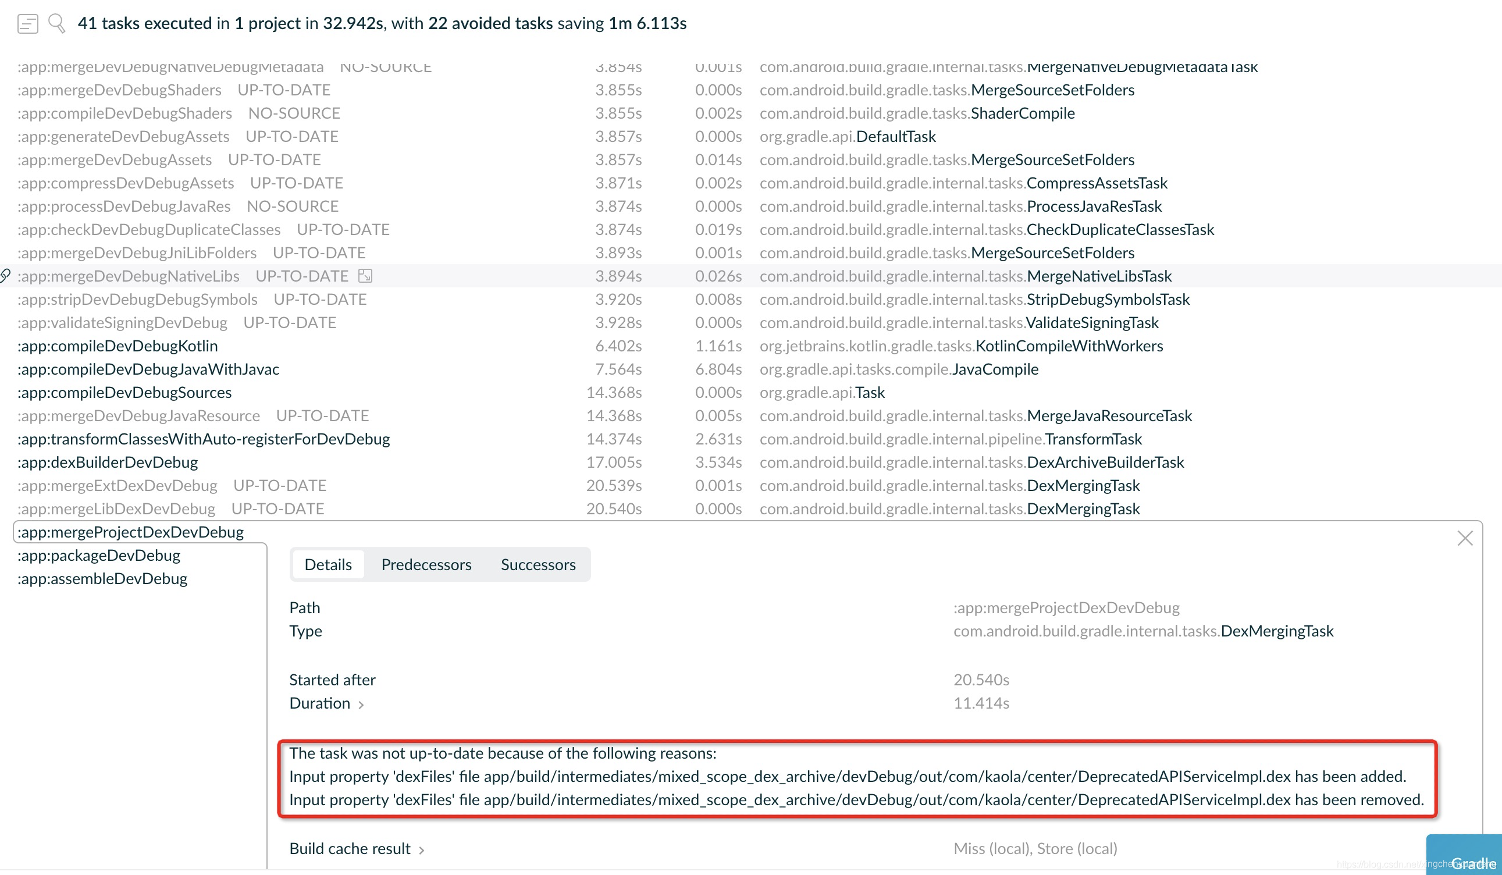Click the '22 avoided tasks' summary text
This screenshot has height=875, width=1502.
click(490, 23)
